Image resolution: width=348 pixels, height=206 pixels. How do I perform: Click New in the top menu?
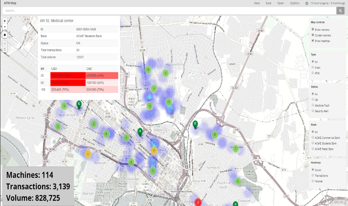tap(257, 3)
